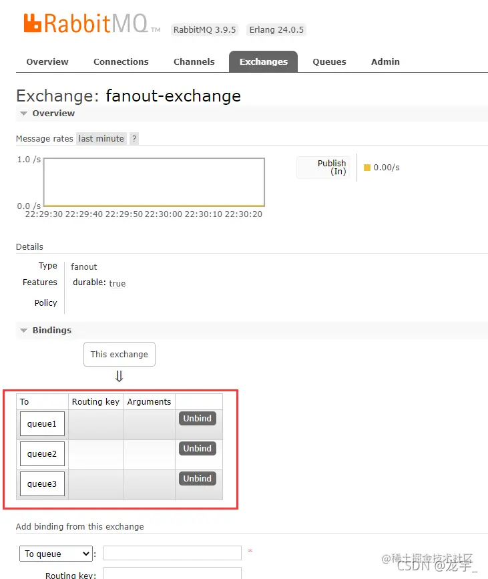Open the Channels tab

(x=194, y=61)
